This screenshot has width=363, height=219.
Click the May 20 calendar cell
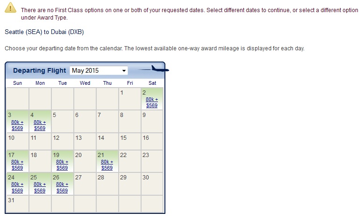tap(85, 161)
